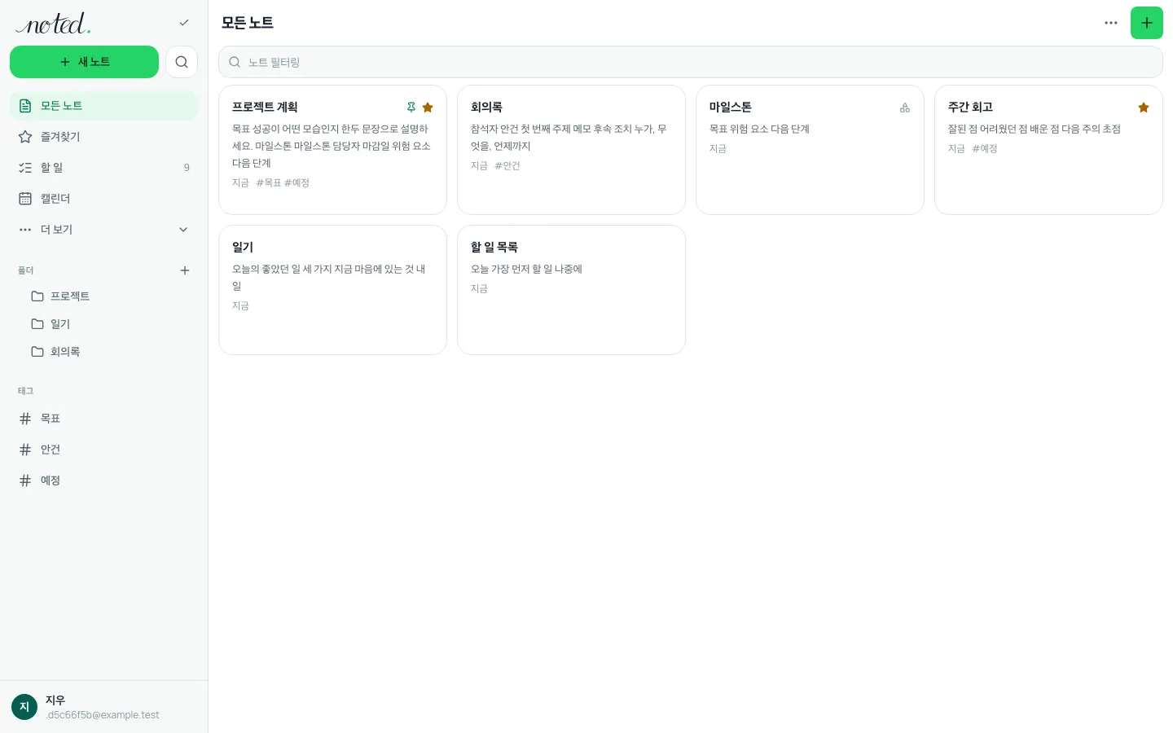Click the noted logo

tap(53, 24)
